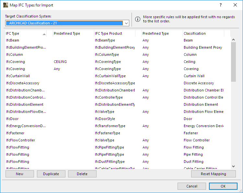Confirm with the OK button

point(223,186)
